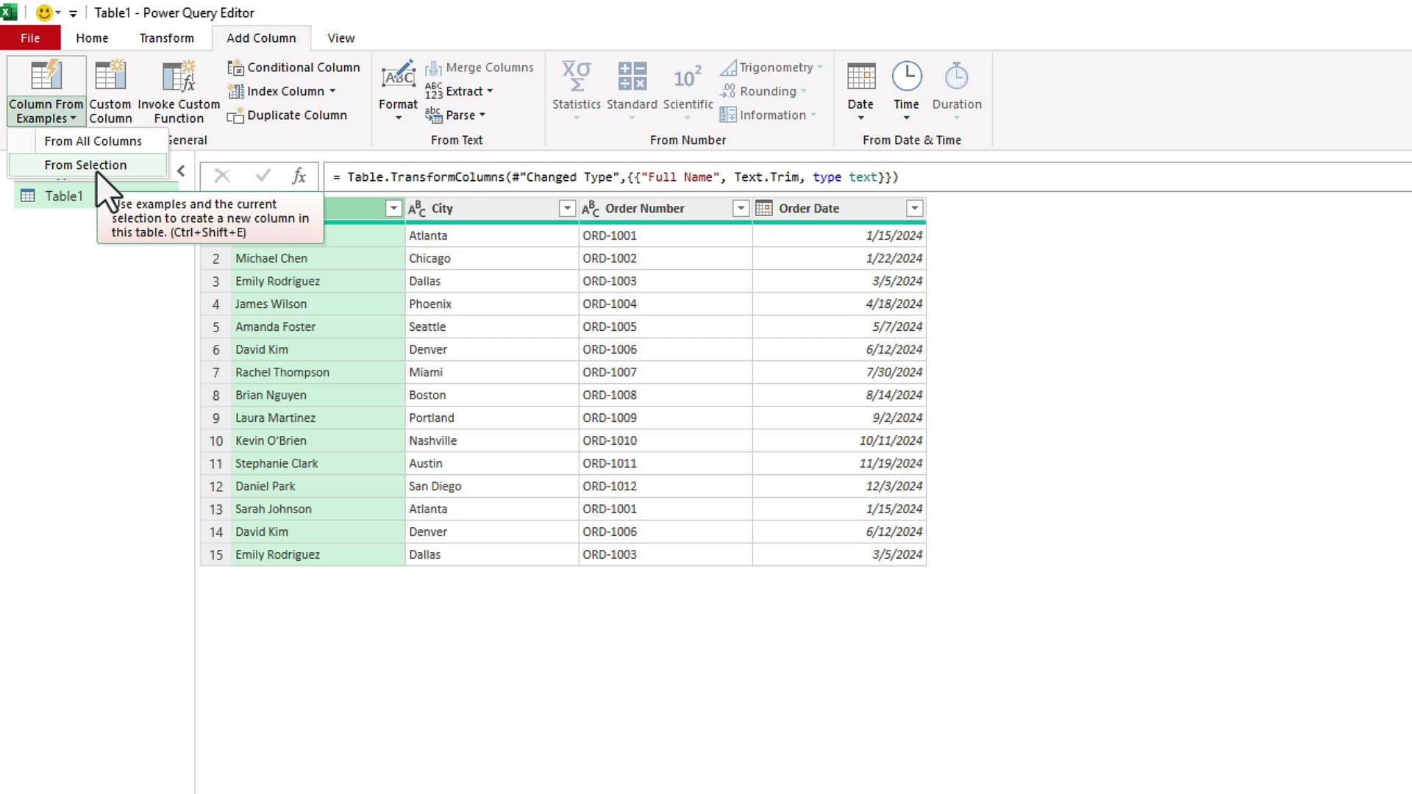Click the 10/11/2024 date cell
This screenshot has width=1412, height=794.
pos(838,441)
